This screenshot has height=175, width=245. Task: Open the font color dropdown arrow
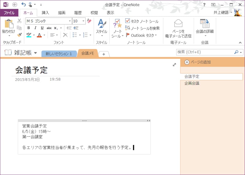click(x=44, y=35)
